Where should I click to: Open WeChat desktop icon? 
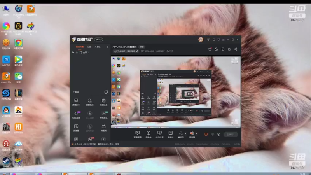[x=18, y=77]
